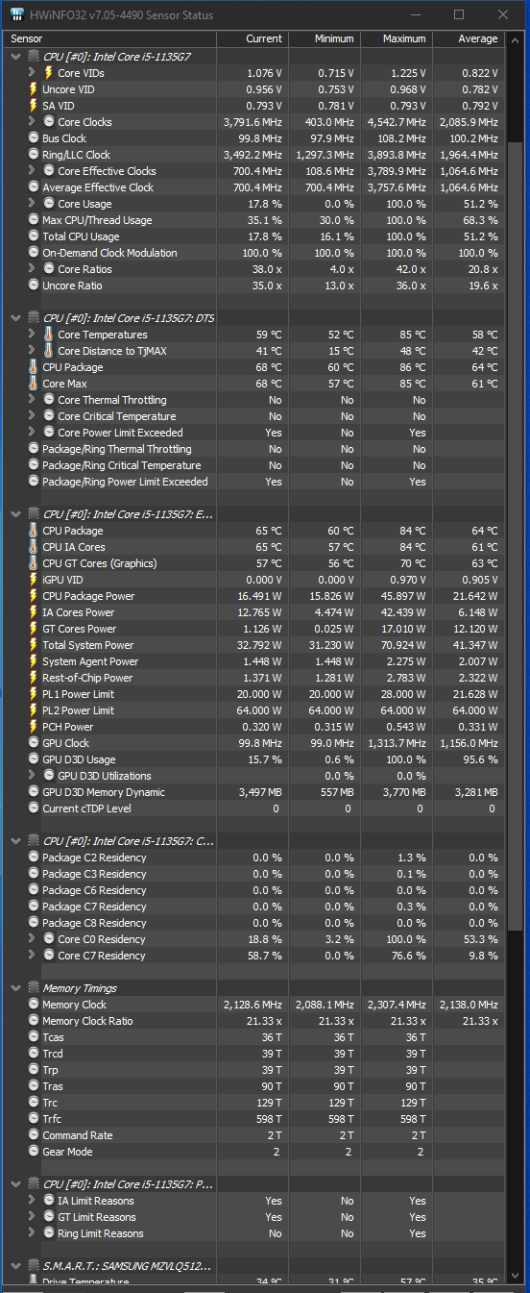Screen dimensions: 530x1293
Task: Click the circle icon beside Tcas
Action: [34, 1037]
